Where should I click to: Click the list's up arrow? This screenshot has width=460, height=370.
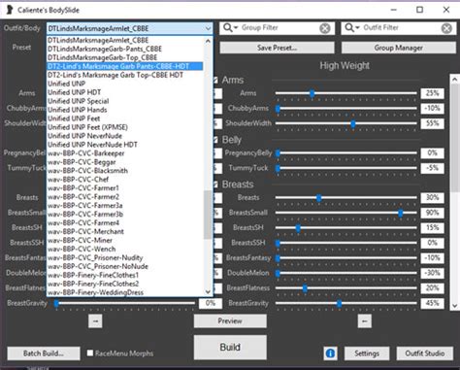(x=208, y=41)
